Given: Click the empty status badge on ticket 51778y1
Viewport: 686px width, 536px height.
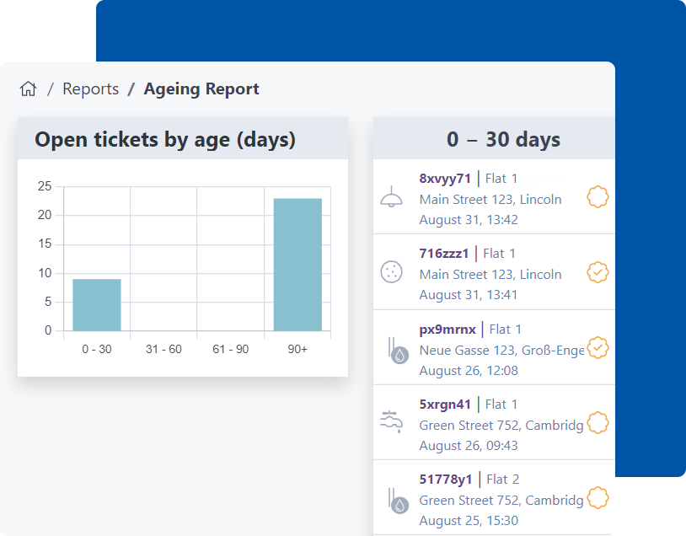Looking at the screenshot, I should tap(598, 498).
